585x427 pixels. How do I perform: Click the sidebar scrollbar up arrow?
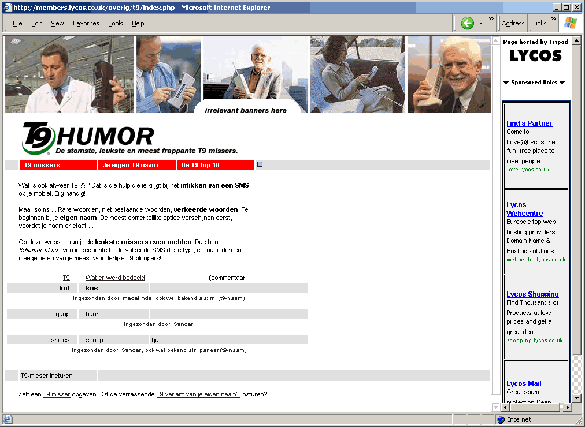coord(577,40)
